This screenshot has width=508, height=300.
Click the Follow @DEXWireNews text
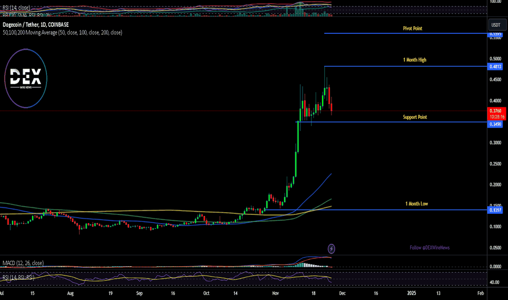[x=430, y=248]
